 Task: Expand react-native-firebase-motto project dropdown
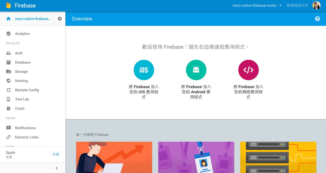257,5
